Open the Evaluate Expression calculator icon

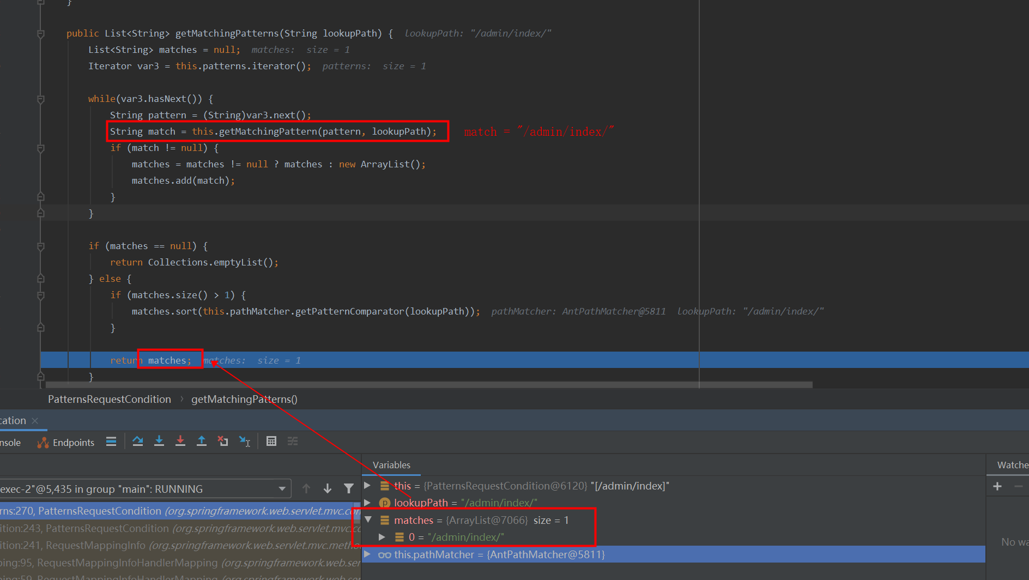click(271, 442)
